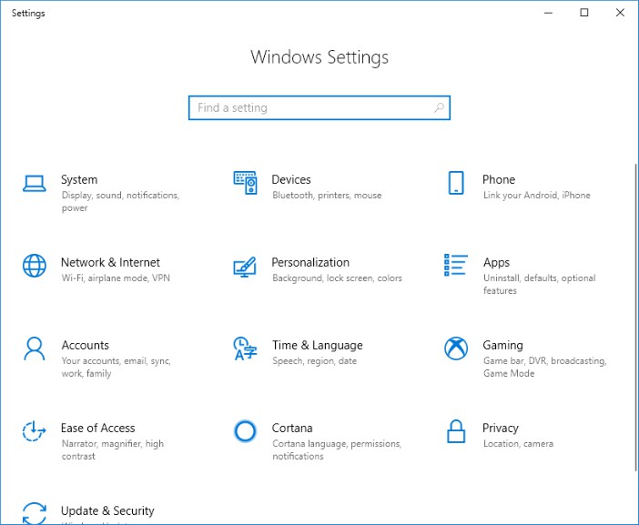639x525 pixels.
Task: Open the Accounts category label
Action: pyautogui.click(x=86, y=346)
